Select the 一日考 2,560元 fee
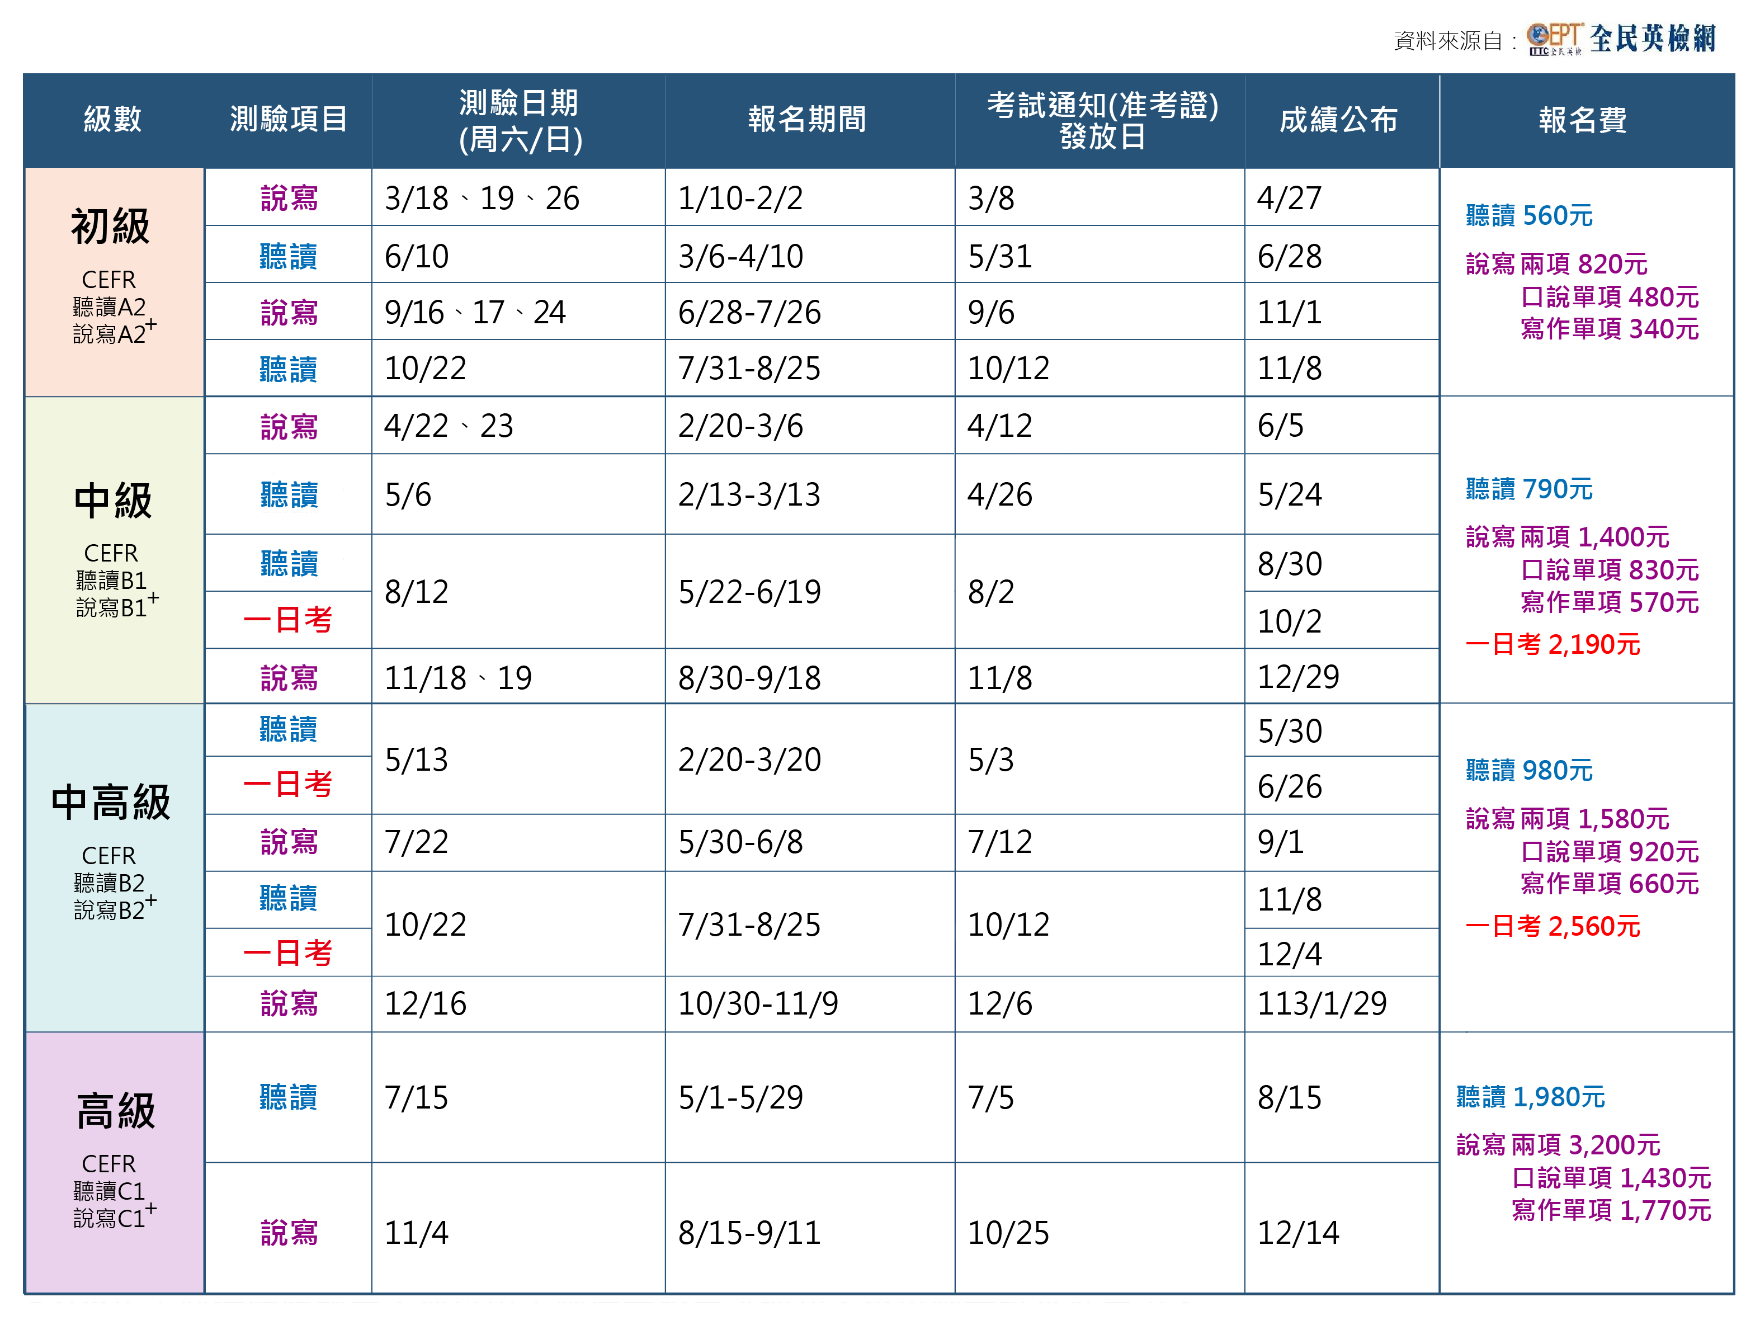 click(x=1553, y=926)
